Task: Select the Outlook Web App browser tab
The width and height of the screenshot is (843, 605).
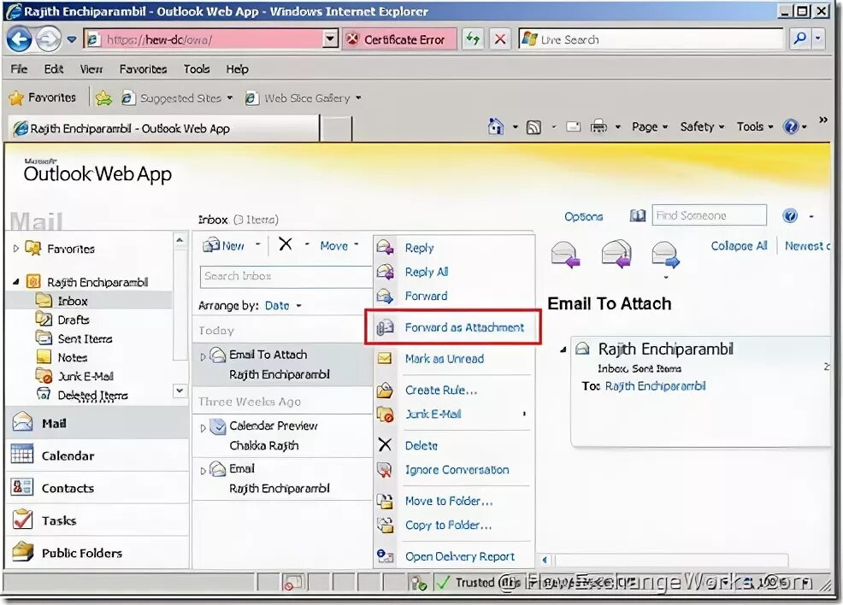Action: (x=163, y=128)
